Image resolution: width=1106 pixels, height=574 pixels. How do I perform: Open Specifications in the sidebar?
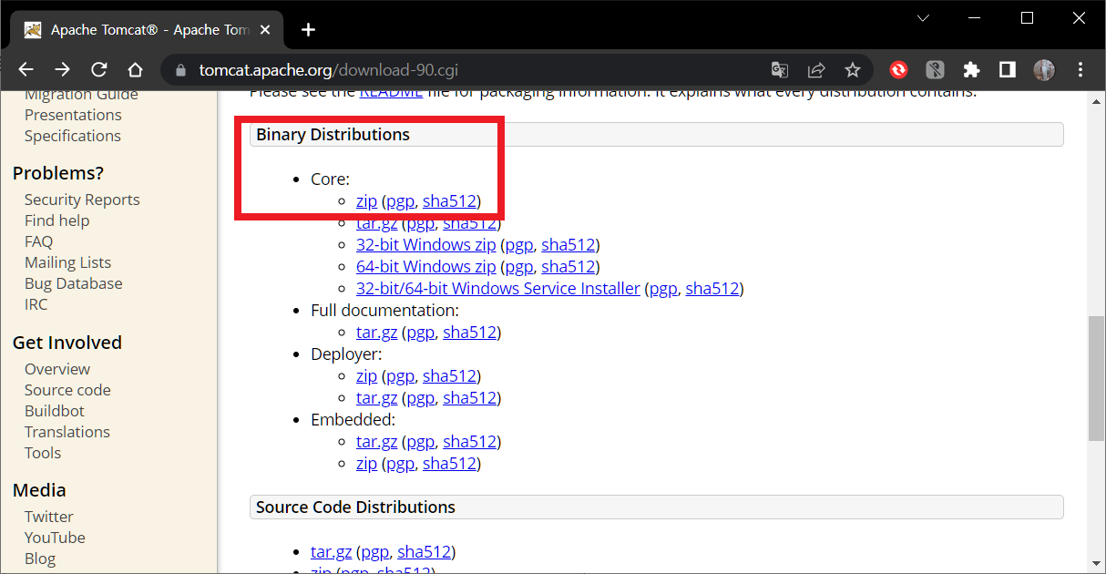73,136
